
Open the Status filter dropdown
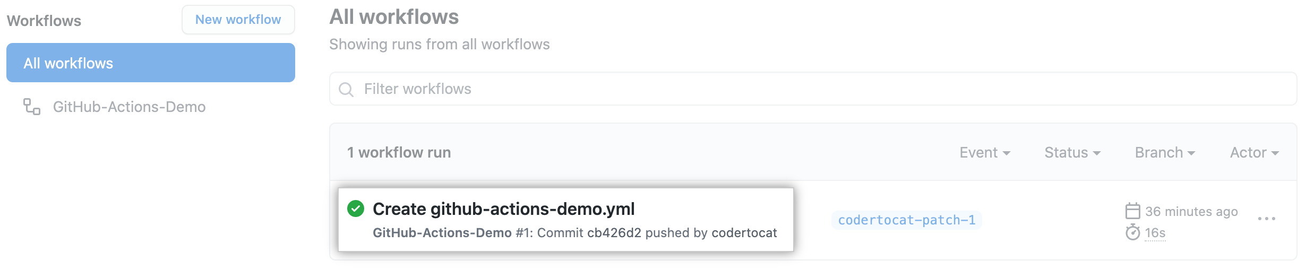pyautogui.click(x=1072, y=153)
